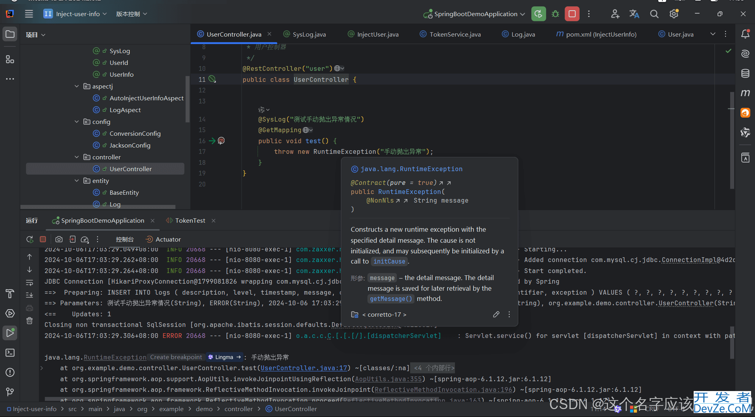Viewport: 755px width, 417px height.
Task: Open the Database tool window
Action: click(745, 74)
